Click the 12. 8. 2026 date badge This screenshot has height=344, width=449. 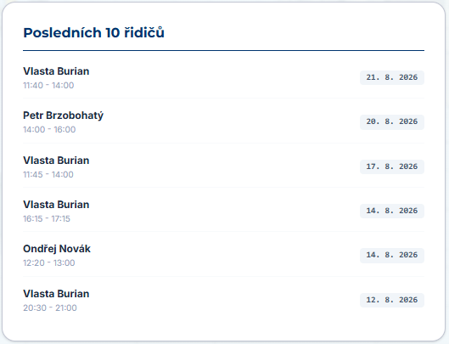(392, 300)
